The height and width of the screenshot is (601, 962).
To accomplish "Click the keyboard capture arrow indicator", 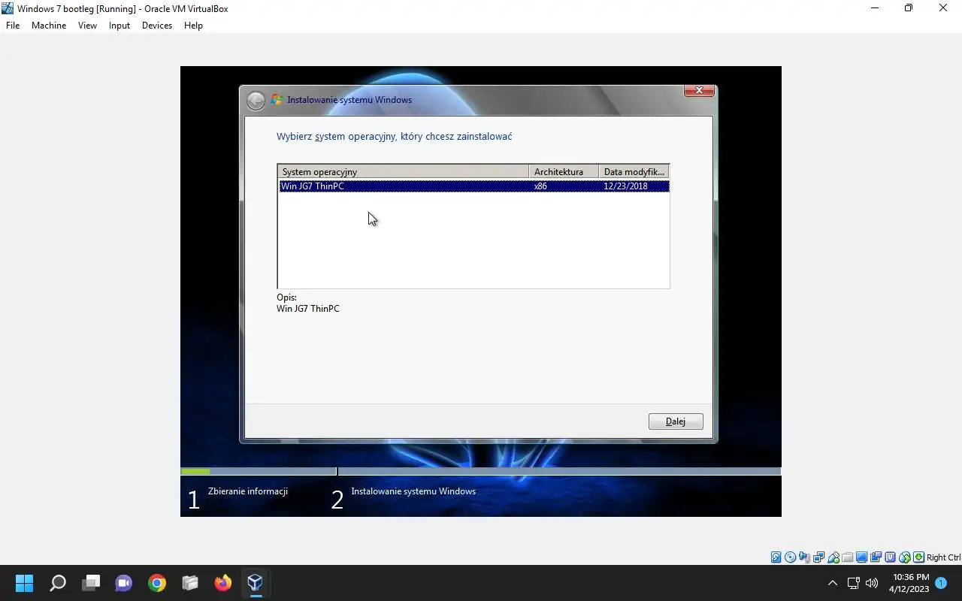I will (918, 557).
